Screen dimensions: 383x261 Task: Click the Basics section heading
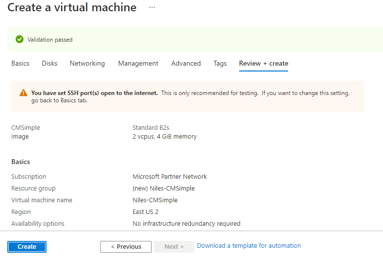tap(21, 162)
